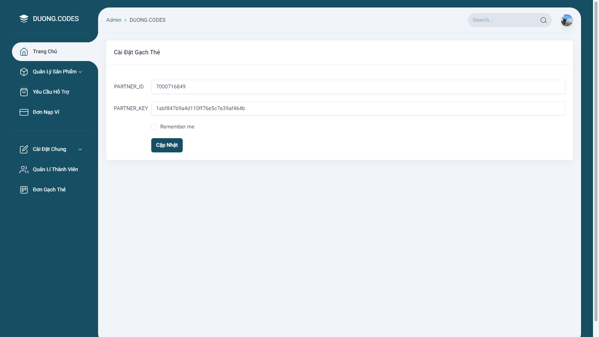The width and height of the screenshot is (599, 337).
Task: Expand the Quản Lý Sản Phẩm chevron
Action: point(80,72)
